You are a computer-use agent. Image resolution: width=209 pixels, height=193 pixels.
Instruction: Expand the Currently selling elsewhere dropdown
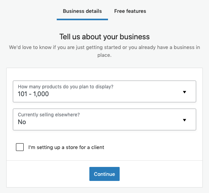point(104,119)
